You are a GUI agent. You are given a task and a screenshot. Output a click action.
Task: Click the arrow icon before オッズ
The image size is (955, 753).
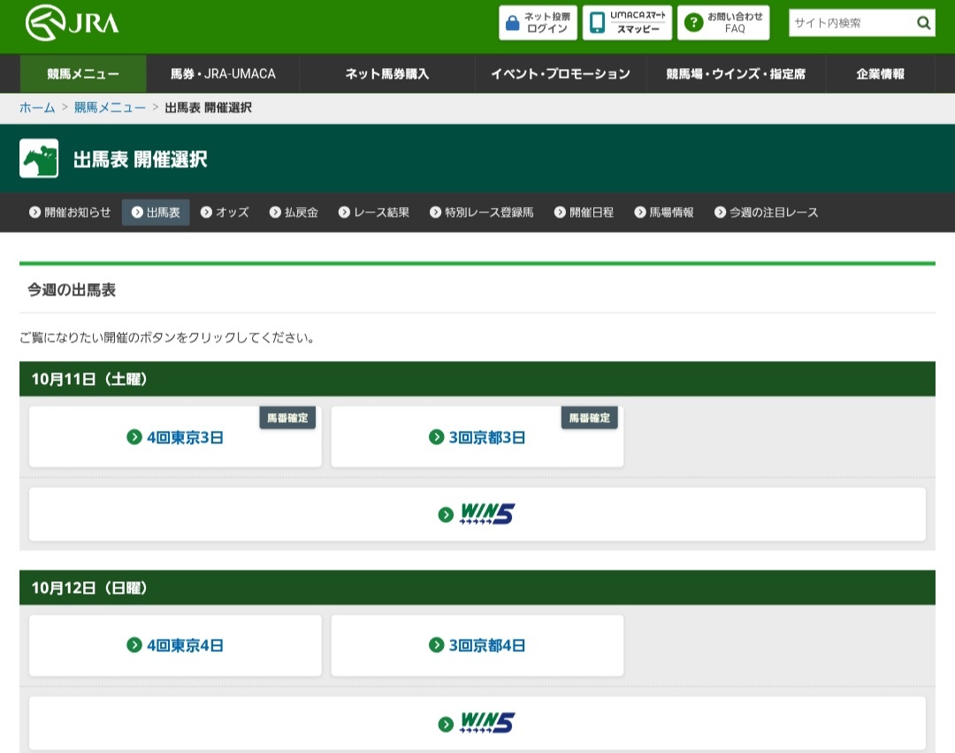coord(206,212)
